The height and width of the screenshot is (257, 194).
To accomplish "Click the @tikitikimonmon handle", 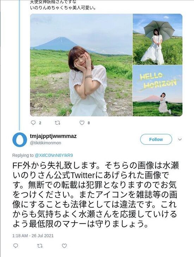I will [46, 143].
